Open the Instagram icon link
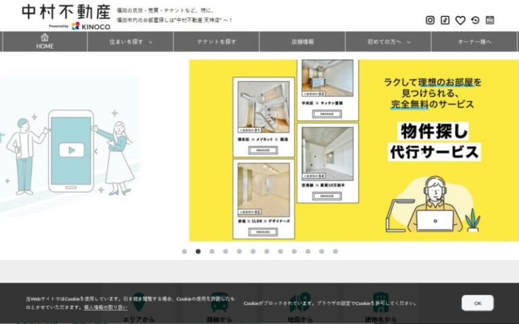Screen dimensions: 519x324 tap(430, 20)
